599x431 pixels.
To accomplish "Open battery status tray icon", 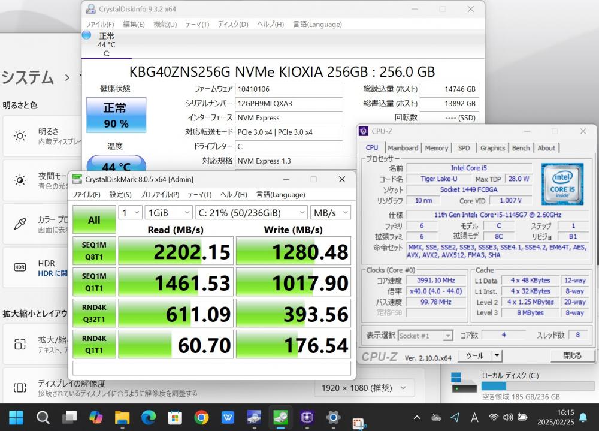I will coord(522,417).
